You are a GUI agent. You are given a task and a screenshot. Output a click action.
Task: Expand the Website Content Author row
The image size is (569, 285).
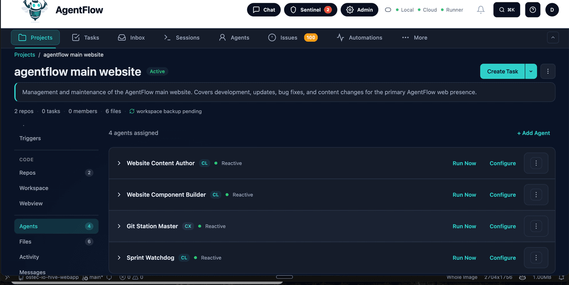pyautogui.click(x=119, y=163)
